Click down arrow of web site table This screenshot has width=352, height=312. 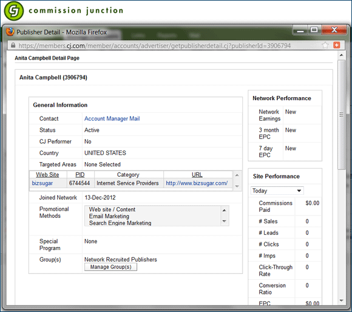tap(237, 186)
